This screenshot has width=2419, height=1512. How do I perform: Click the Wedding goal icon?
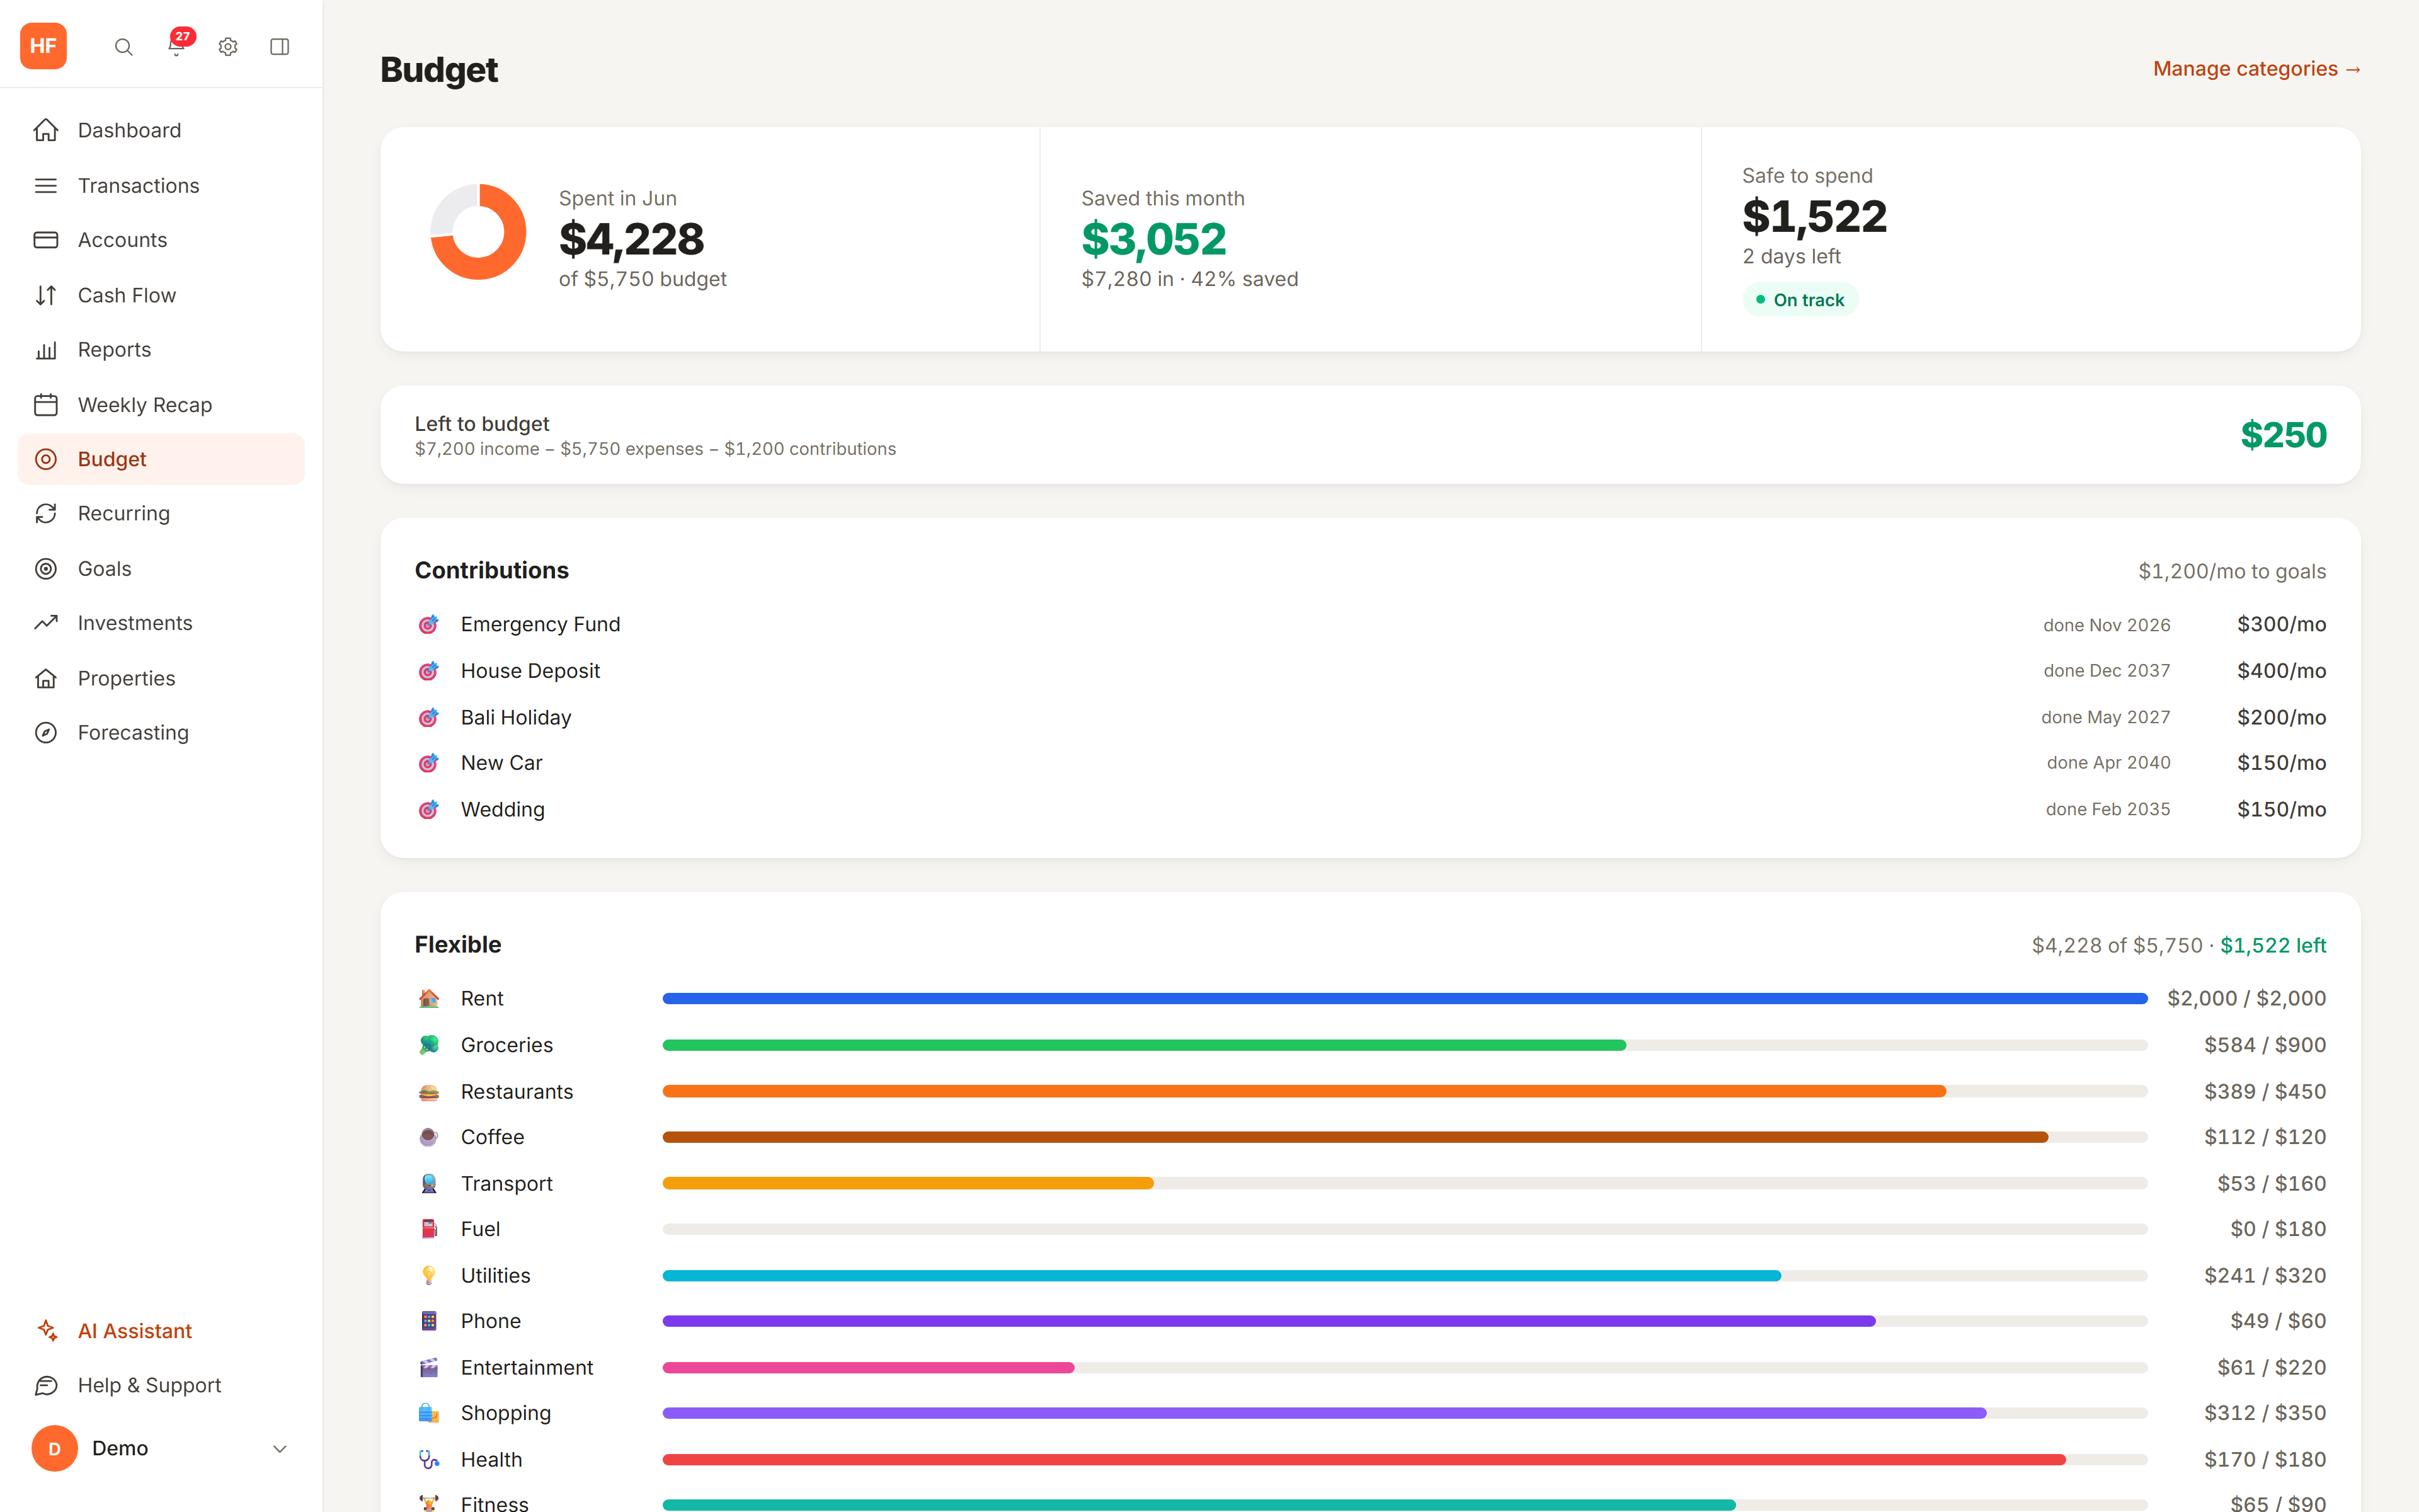point(429,810)
